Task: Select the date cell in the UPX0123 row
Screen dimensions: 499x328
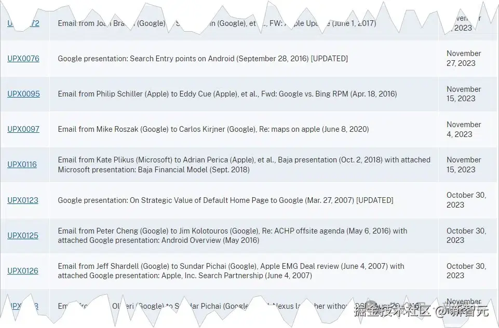Action: coord(466,200)
